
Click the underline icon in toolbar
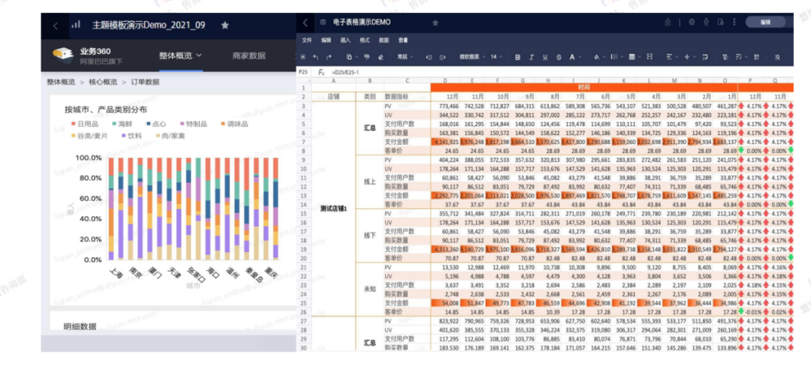click(544, 56)
